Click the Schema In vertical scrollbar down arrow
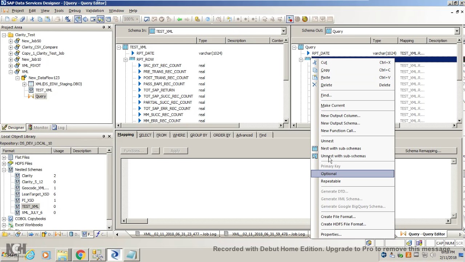 tap(286, 120)
